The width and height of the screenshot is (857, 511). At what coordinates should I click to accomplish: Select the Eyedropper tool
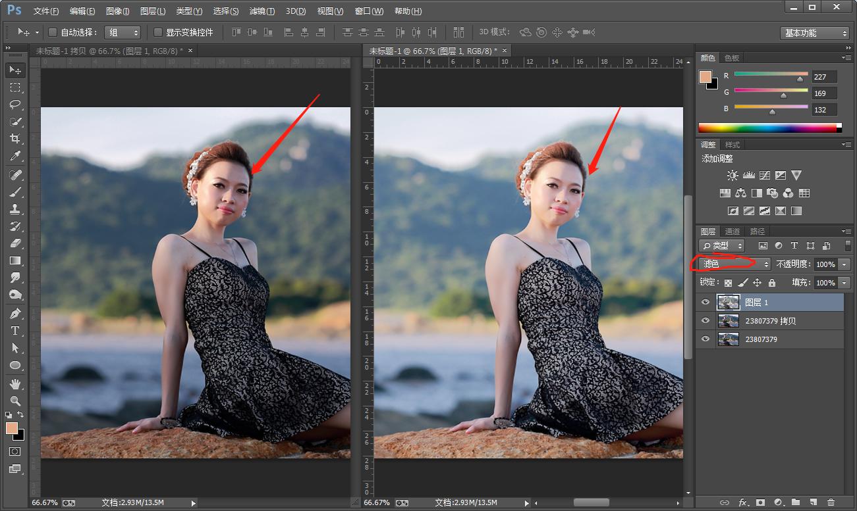15,156
